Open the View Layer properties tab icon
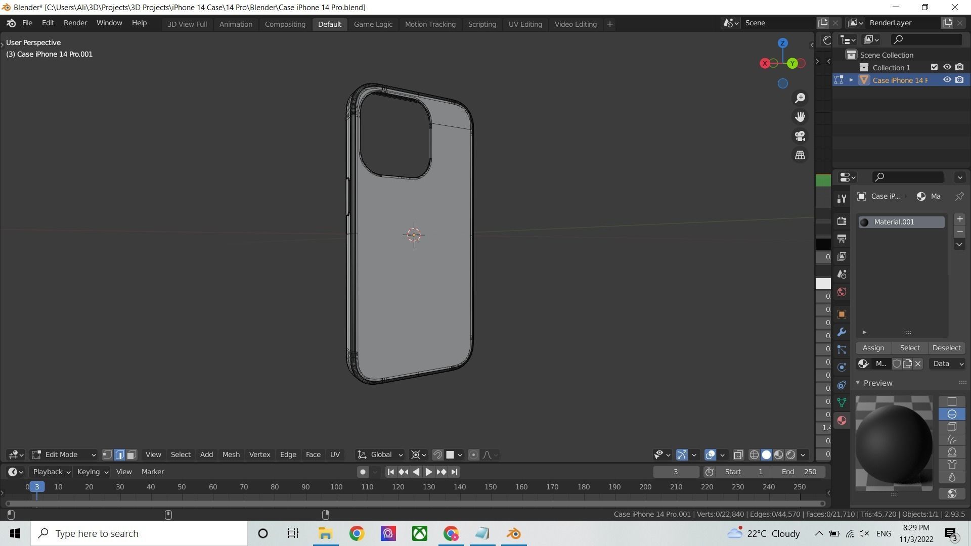This screenshot has height=546, width=971. click(842, 256)
